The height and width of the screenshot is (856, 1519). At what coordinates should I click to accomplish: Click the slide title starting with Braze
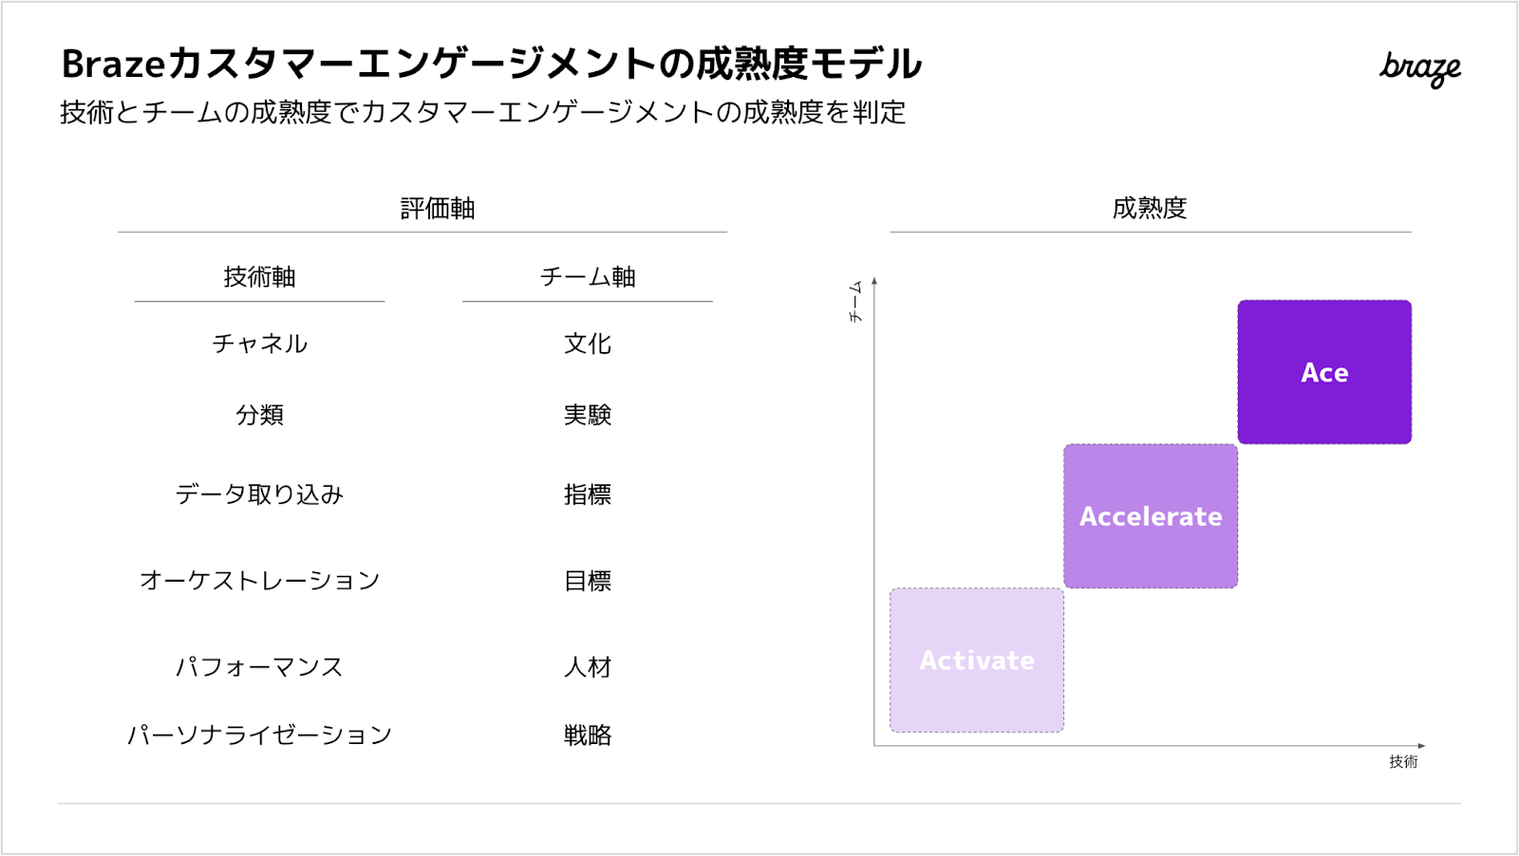[x=491, y=65]
